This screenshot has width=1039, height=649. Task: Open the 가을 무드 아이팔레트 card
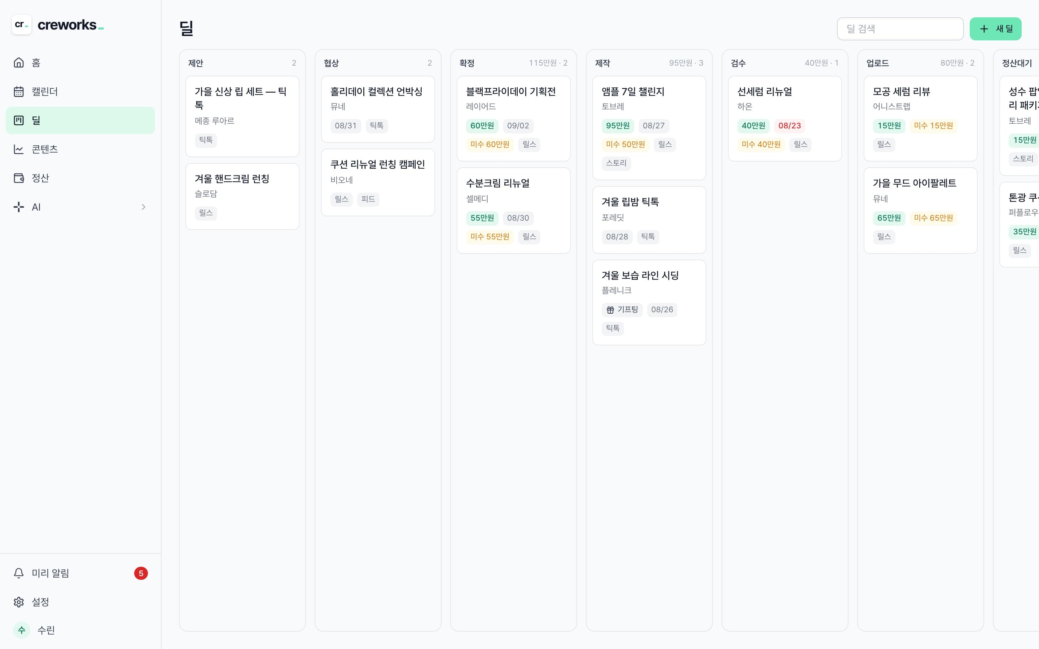pos(921,210)
